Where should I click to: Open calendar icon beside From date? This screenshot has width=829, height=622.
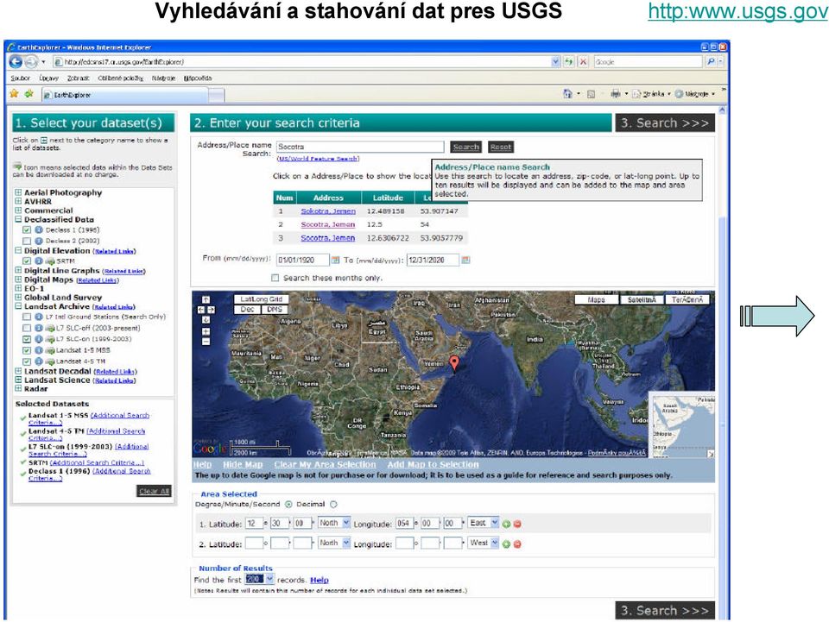335,261
